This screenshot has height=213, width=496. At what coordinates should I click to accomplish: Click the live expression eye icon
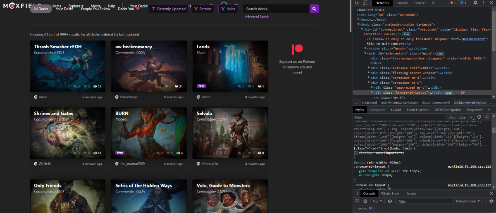coord(389,201)
